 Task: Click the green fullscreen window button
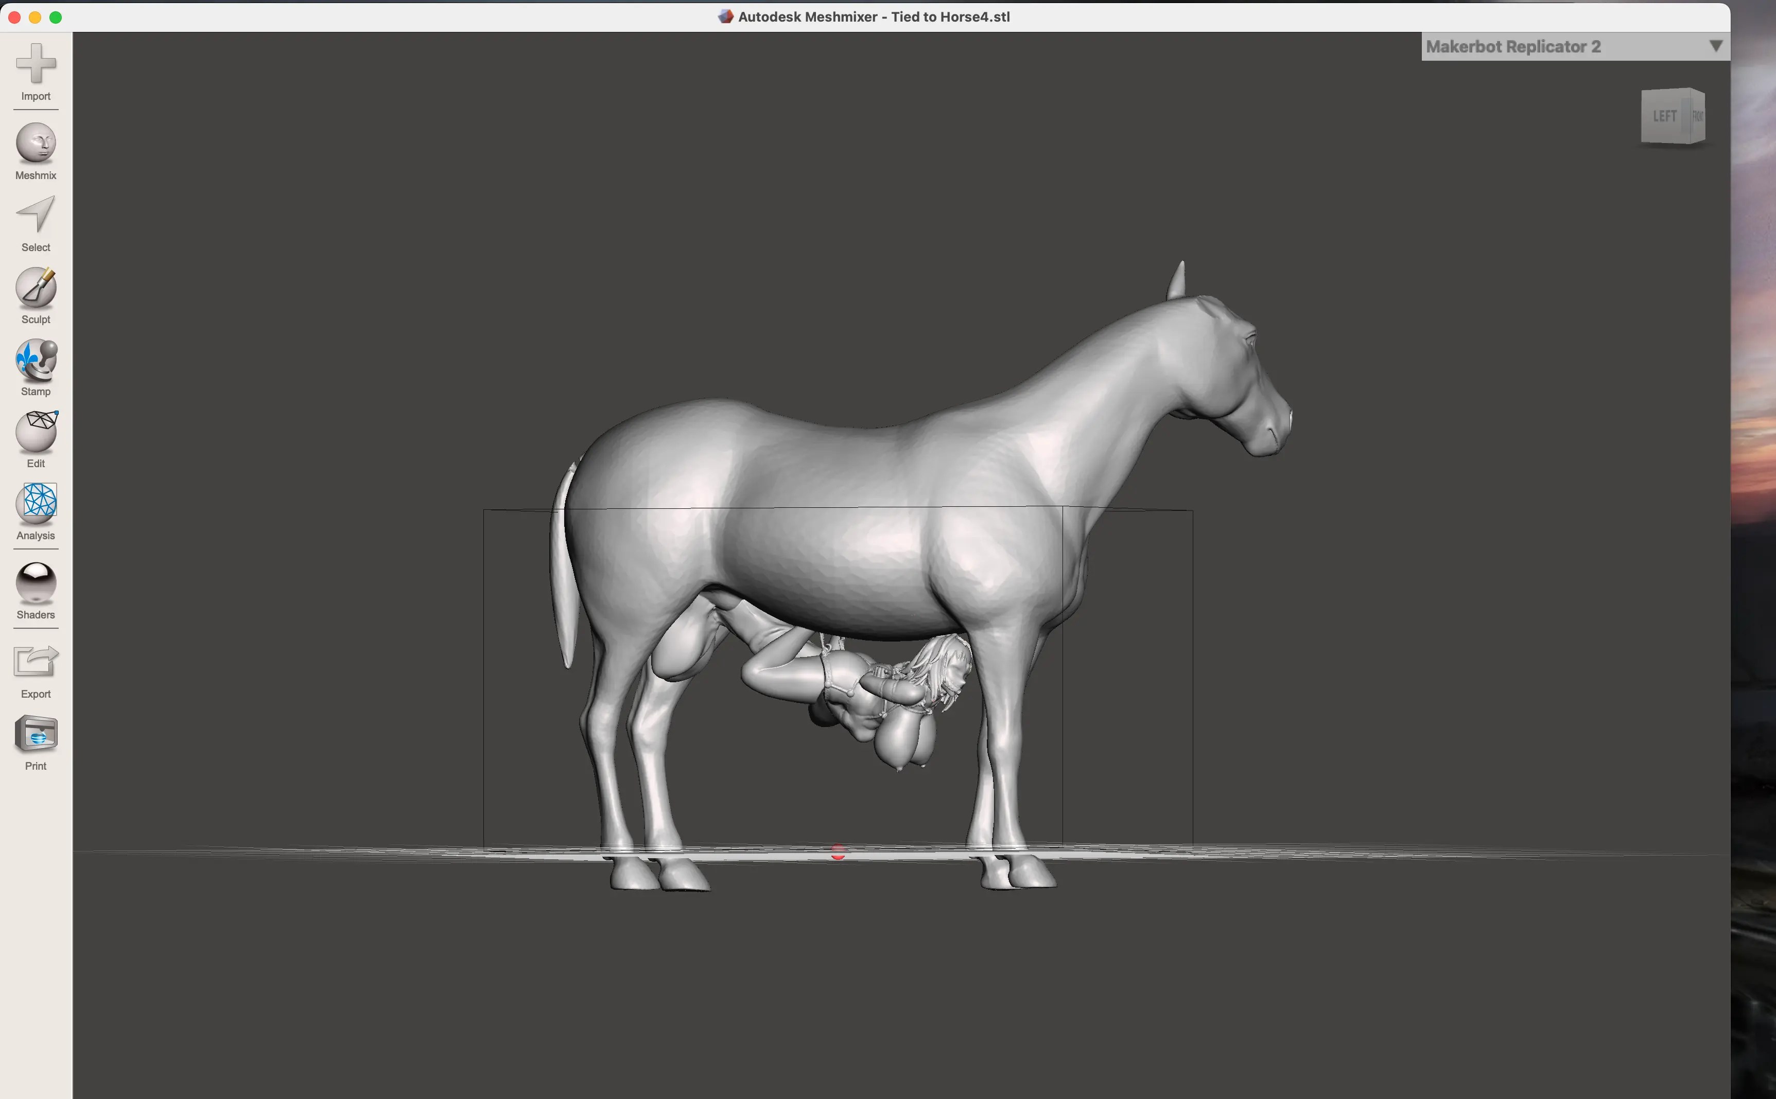[x=56, y=16]
